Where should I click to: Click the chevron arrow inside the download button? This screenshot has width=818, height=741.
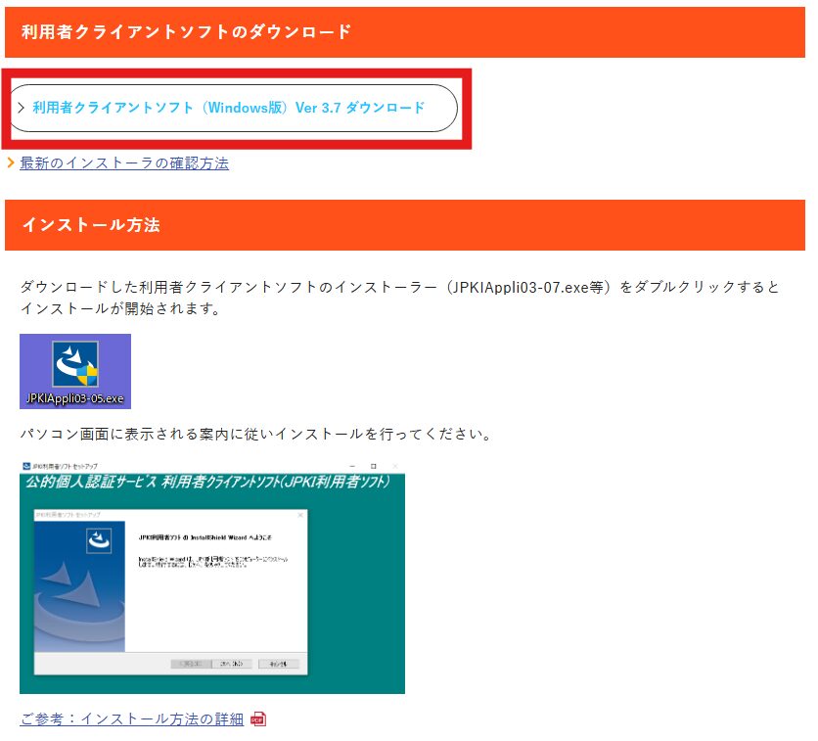click(x=22, y=108)
